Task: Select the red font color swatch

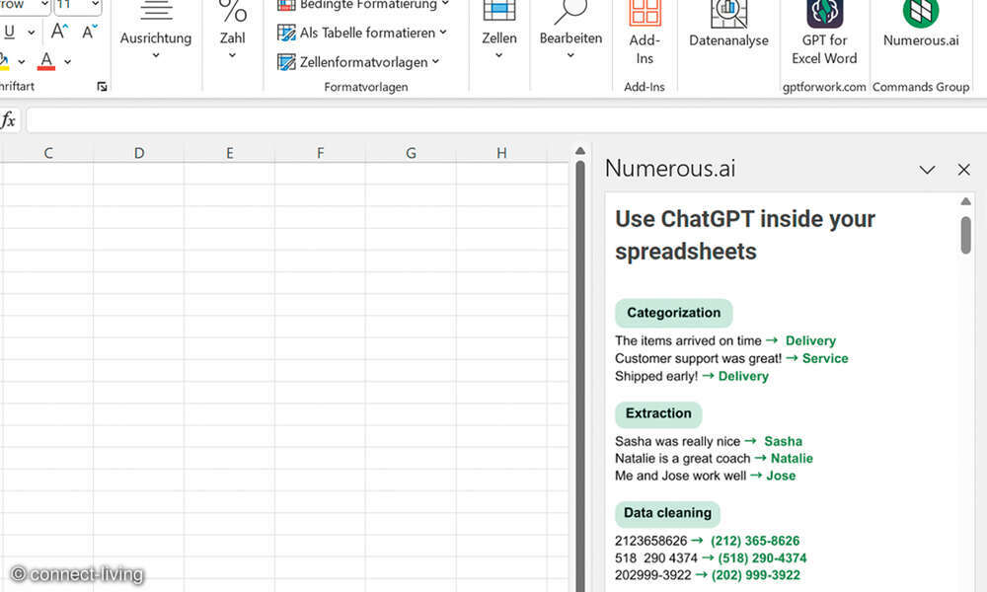Action: (45, 61)
